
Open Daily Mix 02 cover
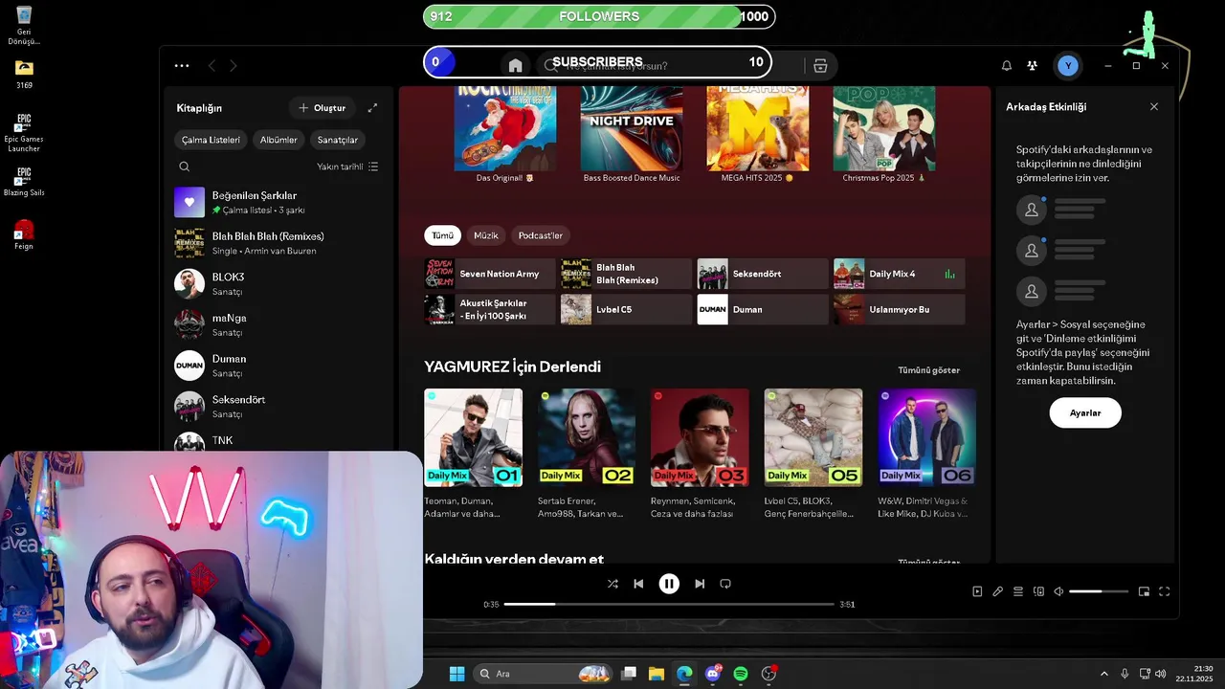click(587, 437)
